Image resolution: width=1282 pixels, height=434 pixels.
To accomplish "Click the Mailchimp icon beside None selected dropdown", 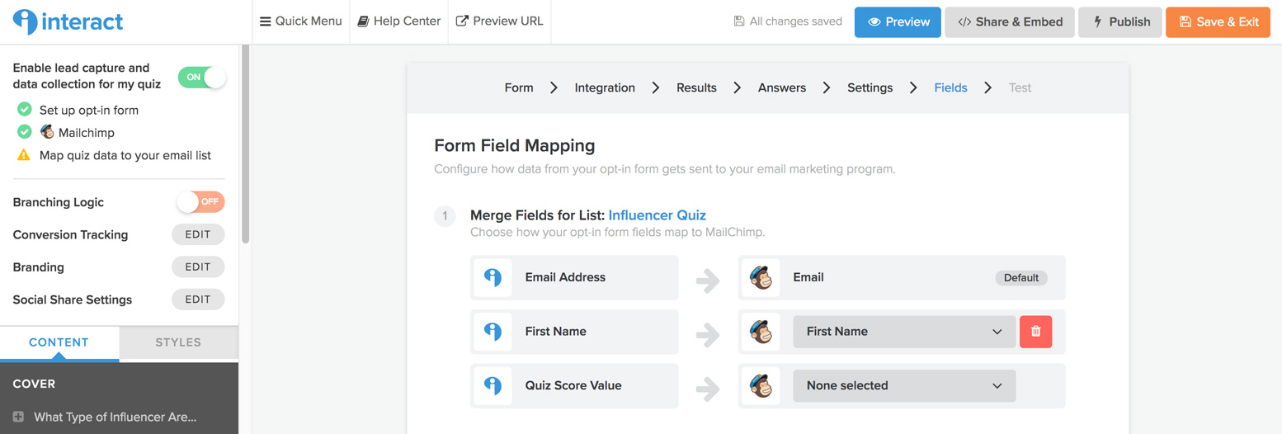I will click(x=761, y=385).
